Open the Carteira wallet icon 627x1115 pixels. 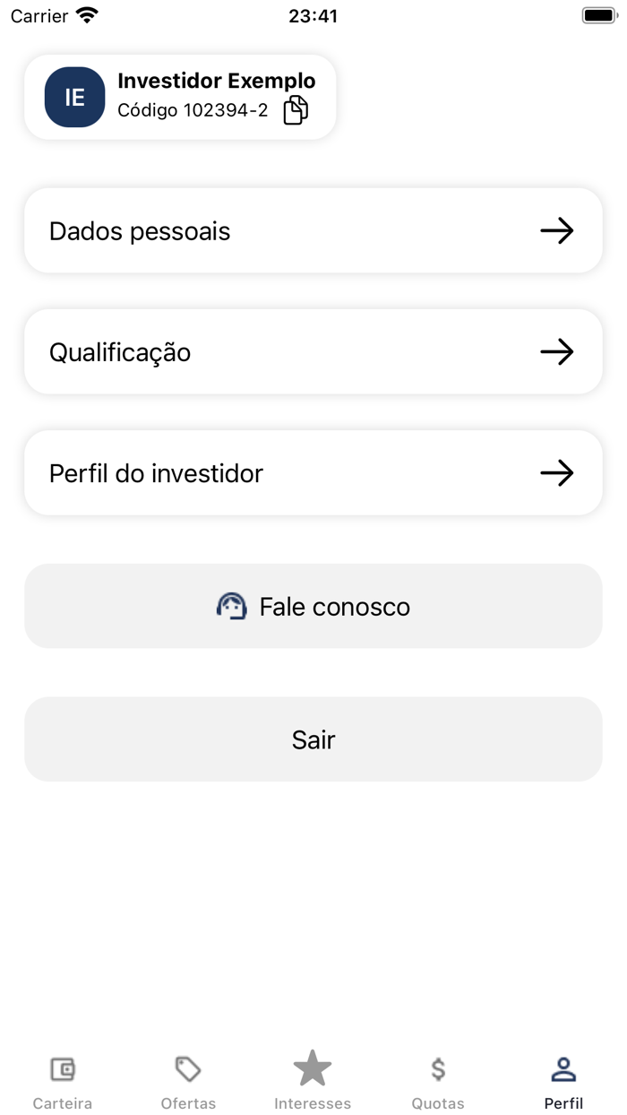pyautogui.click(x=62, y=1068)
